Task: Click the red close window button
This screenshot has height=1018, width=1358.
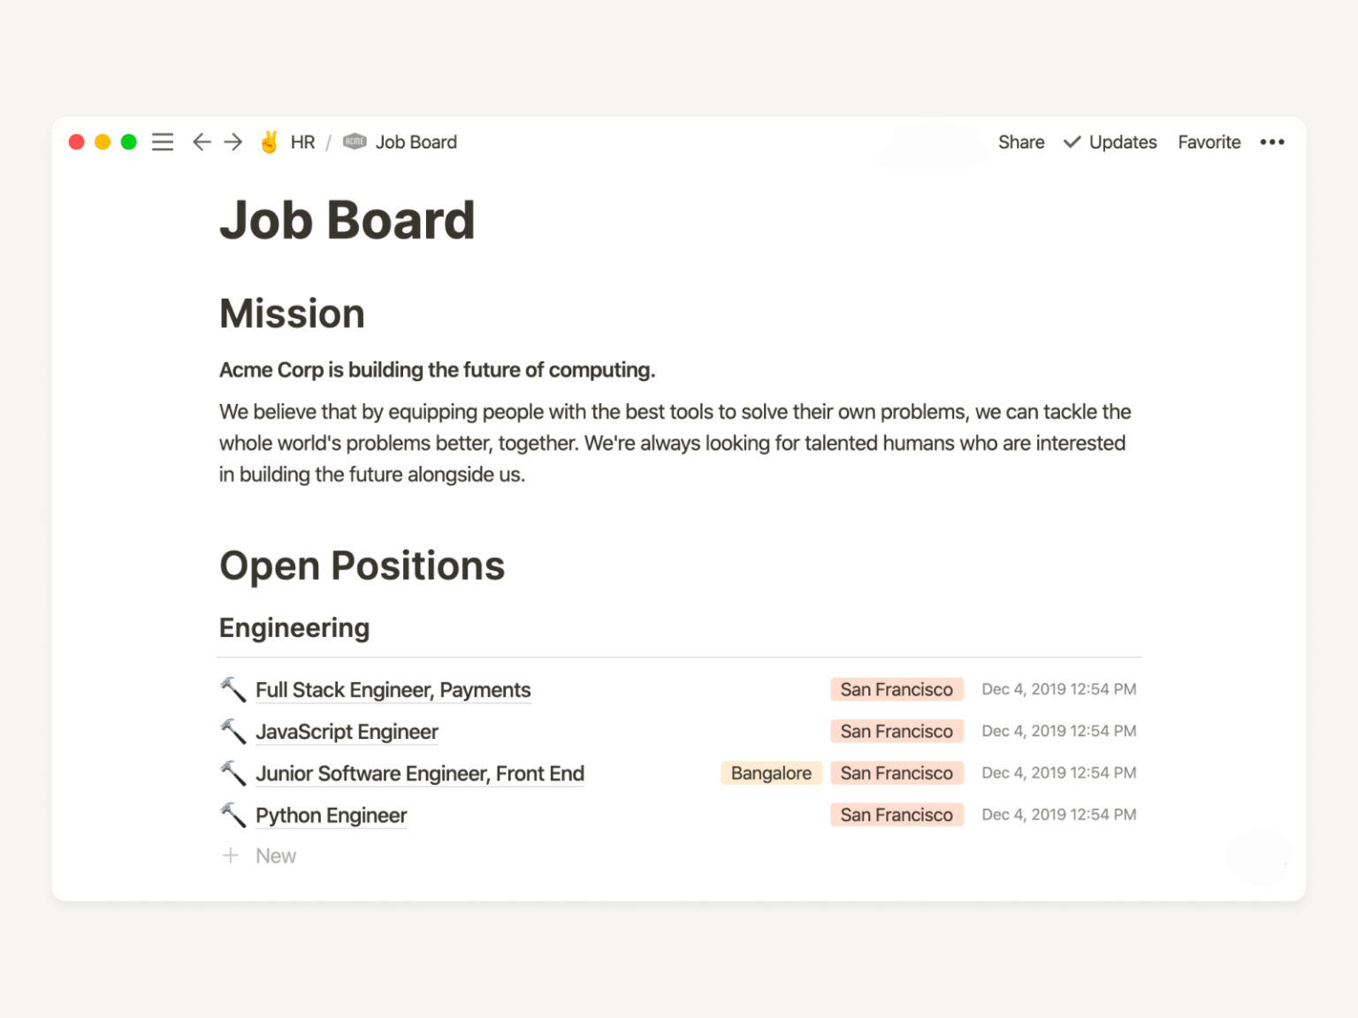Action: pyautogui.click(x=77, y=142)
